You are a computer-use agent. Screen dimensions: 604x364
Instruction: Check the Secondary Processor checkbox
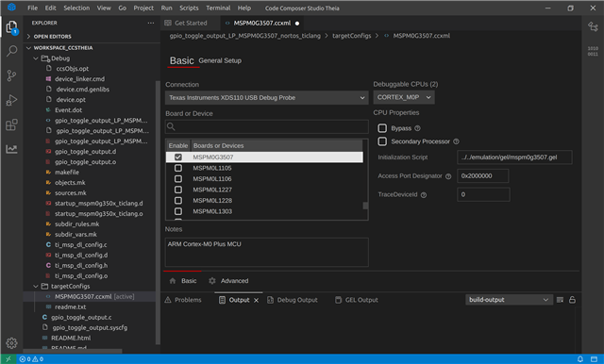click(382, 141)
